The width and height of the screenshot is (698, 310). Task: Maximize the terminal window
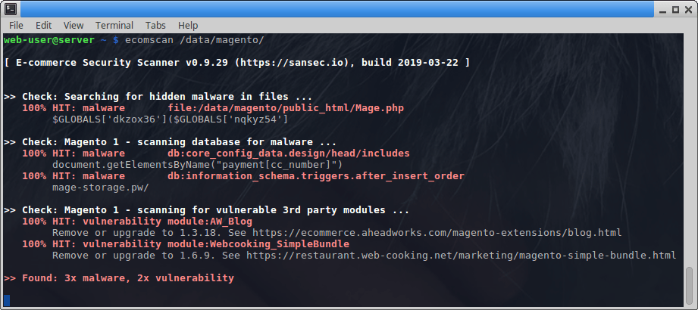[676, 9]
